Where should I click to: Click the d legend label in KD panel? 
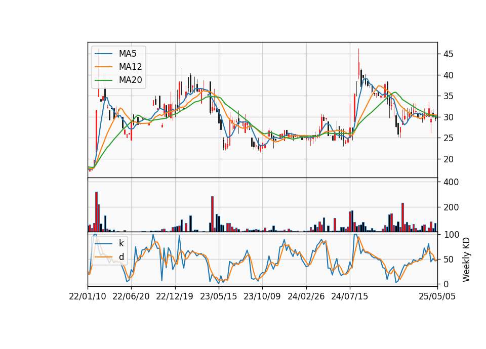[x=121, y=257]
